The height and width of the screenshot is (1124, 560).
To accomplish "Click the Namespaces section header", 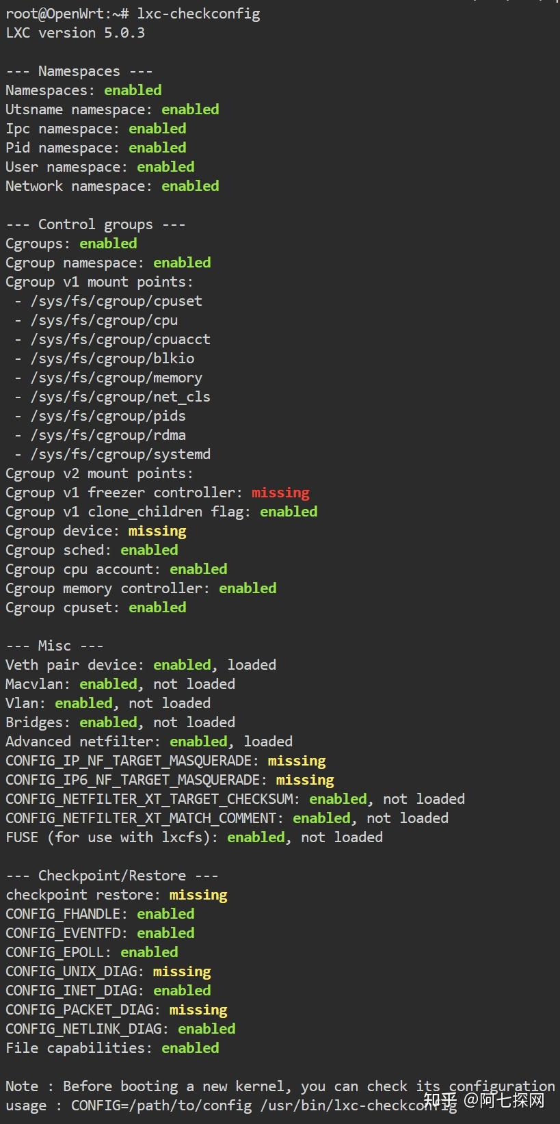I will pos(79,71).
